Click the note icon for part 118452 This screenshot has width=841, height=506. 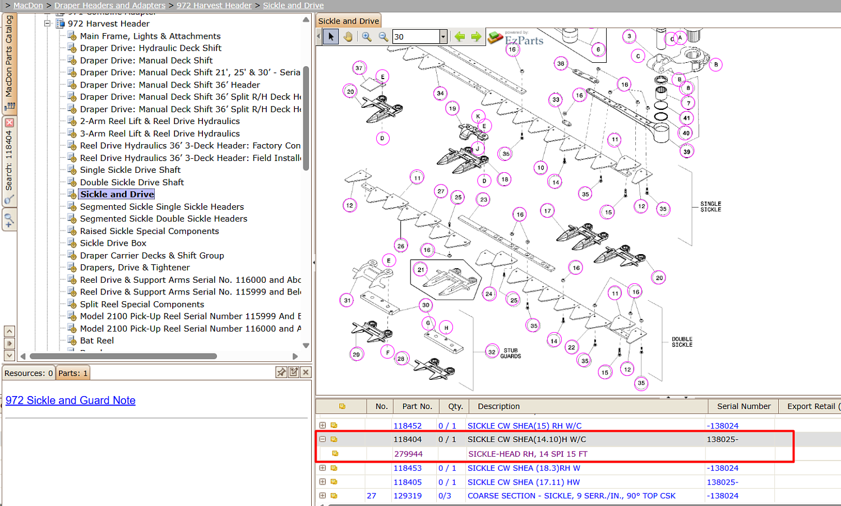(334, 425)
